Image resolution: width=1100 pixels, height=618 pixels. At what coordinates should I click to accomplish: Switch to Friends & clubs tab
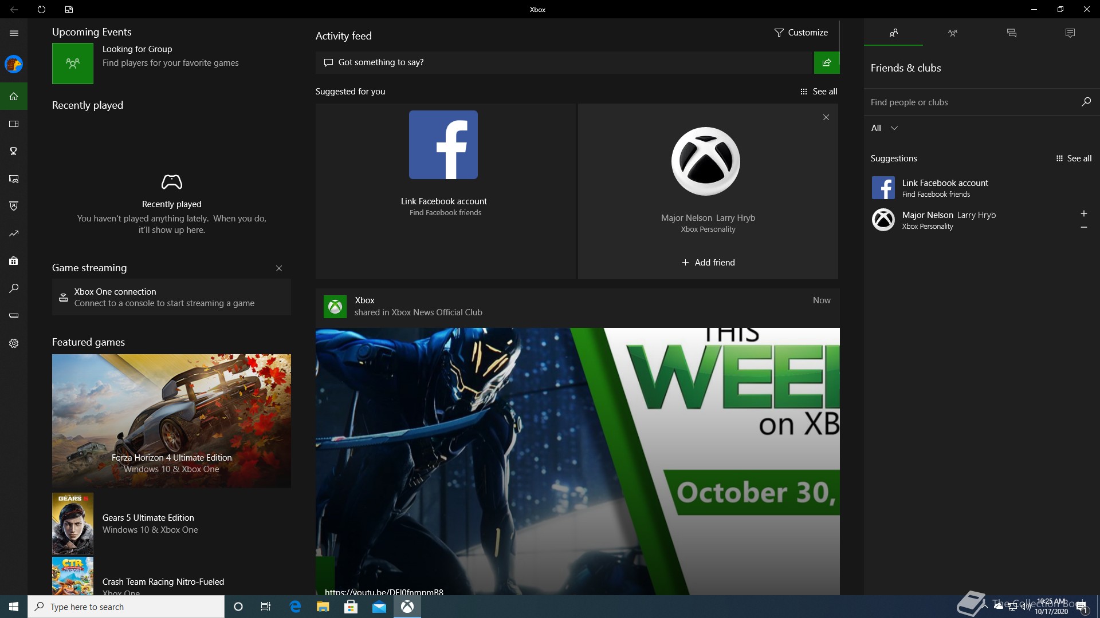coord(893,33)
